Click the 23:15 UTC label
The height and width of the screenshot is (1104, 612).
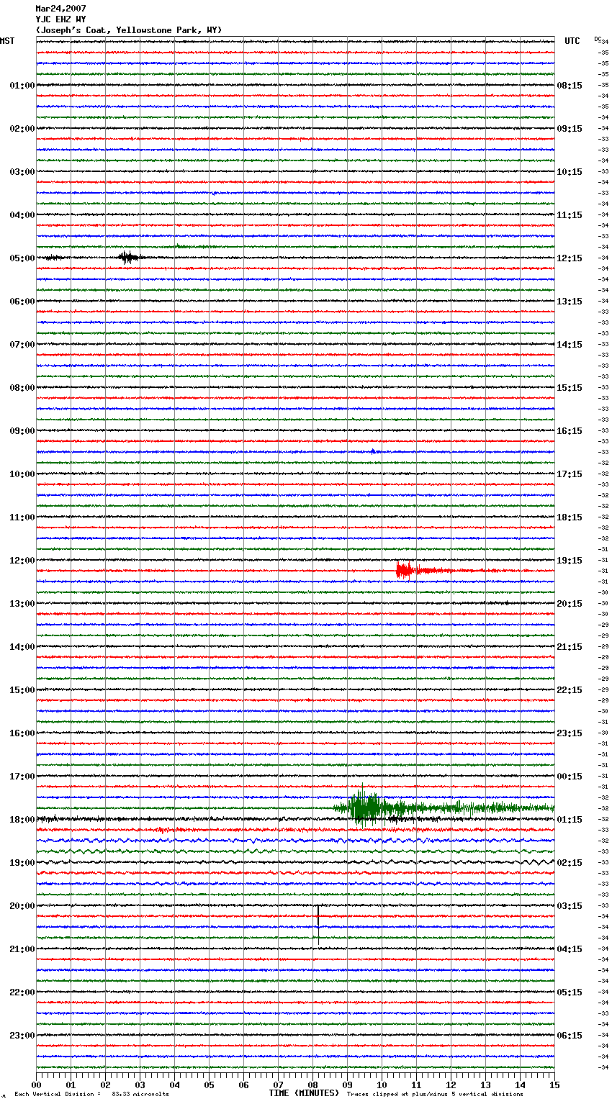(x=570, y=733)
